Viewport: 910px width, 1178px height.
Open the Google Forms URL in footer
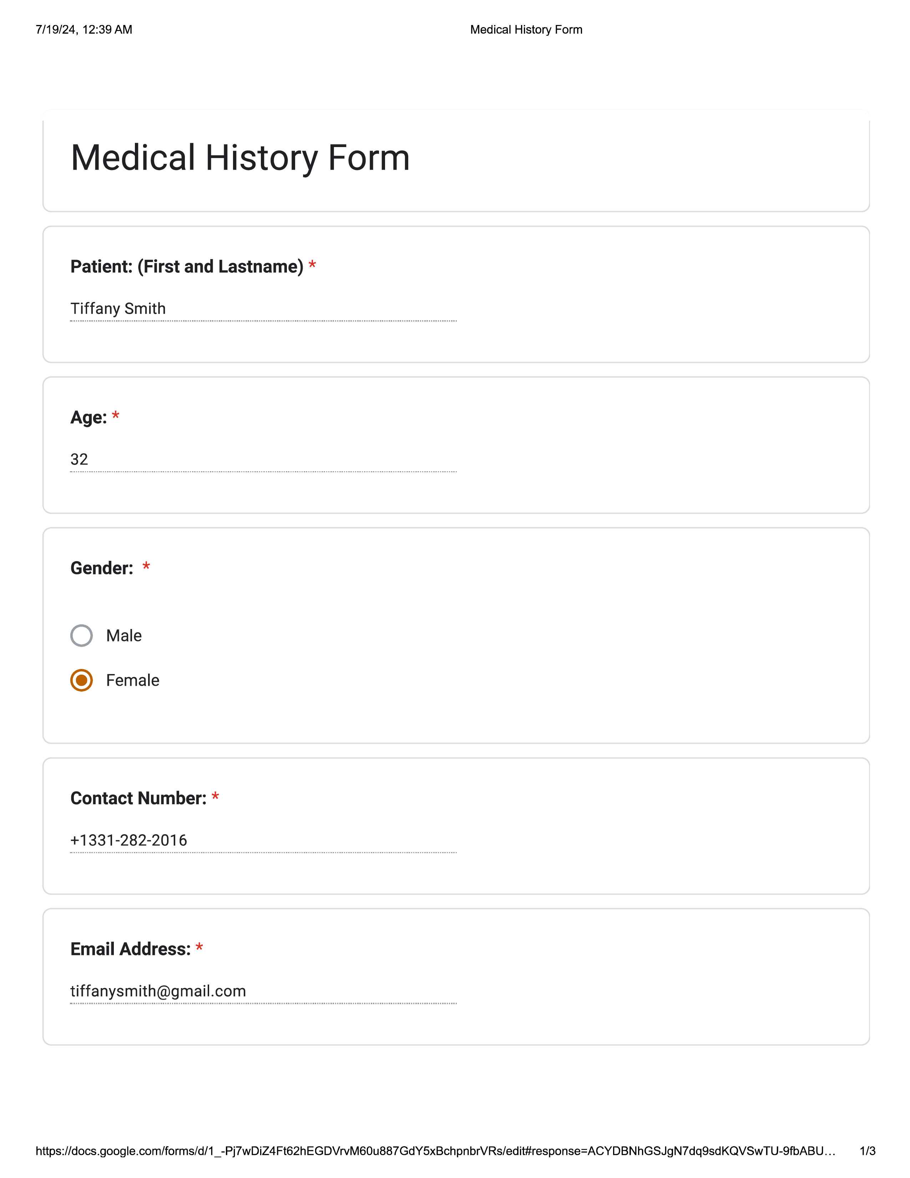(x=436, y=1151)
